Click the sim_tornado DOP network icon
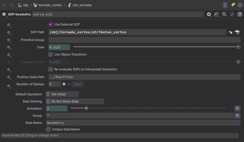The width and height of the screenshot is (244, 142). [x=70, y=5]
